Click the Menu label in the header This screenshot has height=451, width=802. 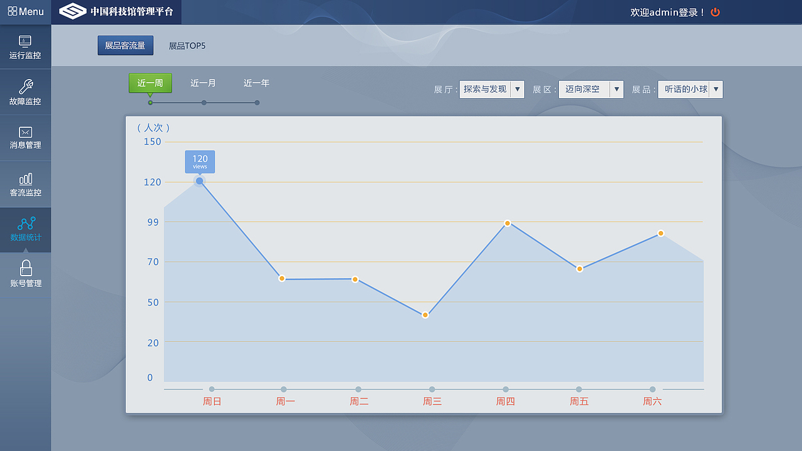pos(31,11)
